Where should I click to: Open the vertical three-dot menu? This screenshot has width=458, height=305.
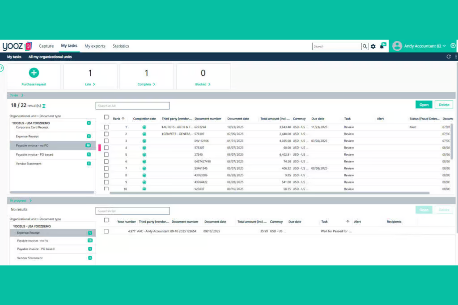click(456, 57)
